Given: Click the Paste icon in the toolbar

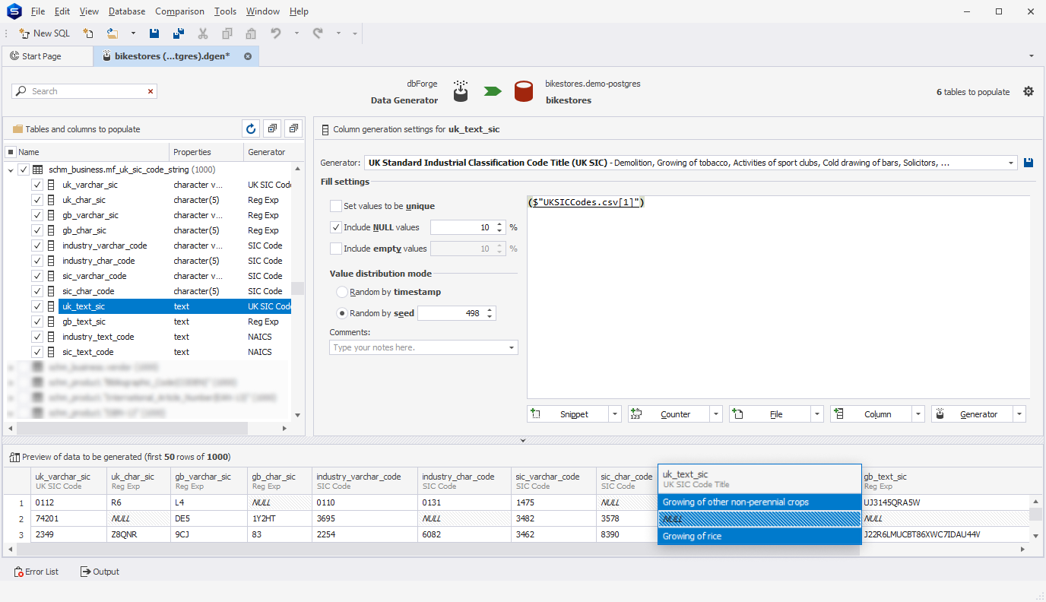Looking at the screenshot, I should point(251,33).
